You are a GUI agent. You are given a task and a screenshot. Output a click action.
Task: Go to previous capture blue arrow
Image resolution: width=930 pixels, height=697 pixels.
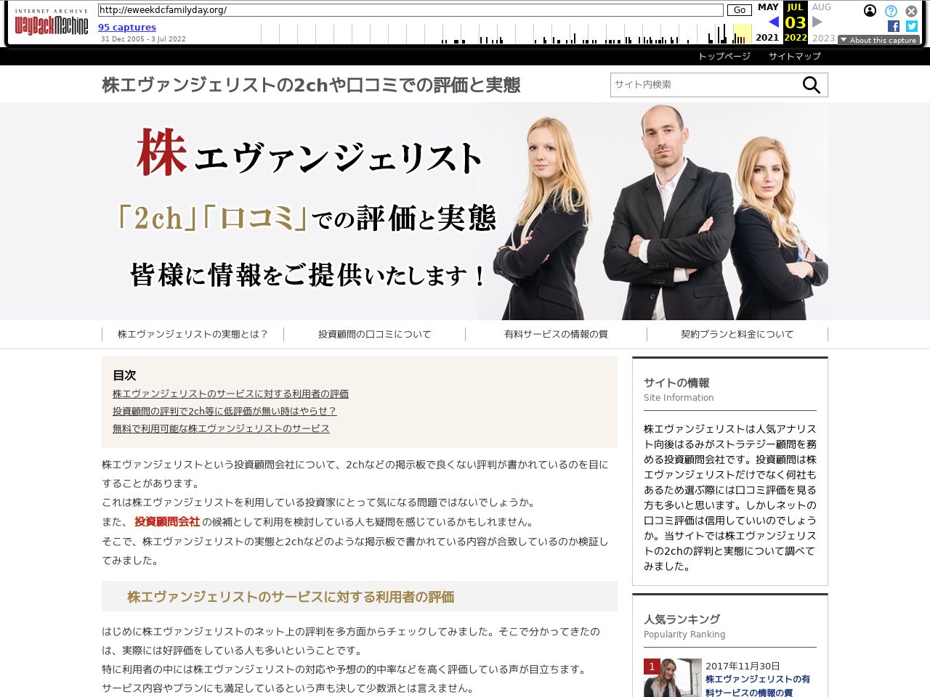(x=773, y=22)
